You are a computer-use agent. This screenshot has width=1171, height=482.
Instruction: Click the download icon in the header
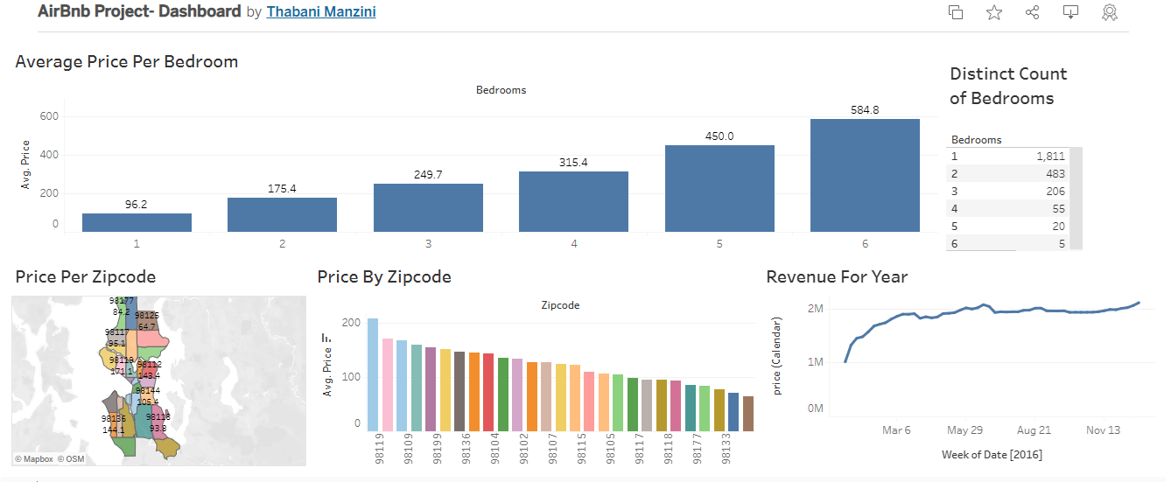coord(1070,12)
